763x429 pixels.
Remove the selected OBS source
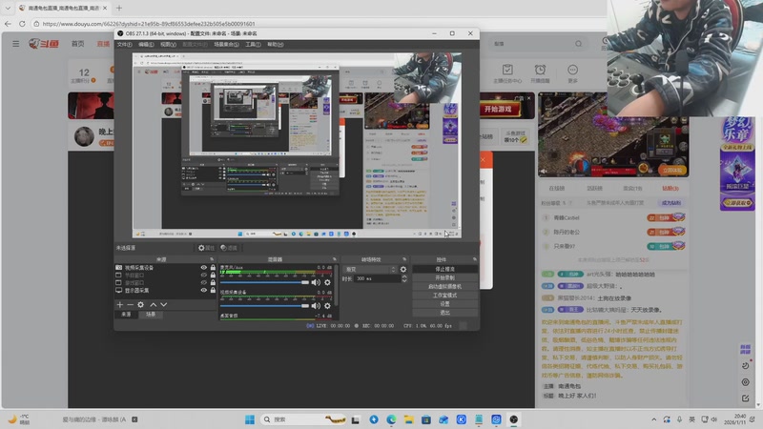pyautogui.click(x=130, y=304)
